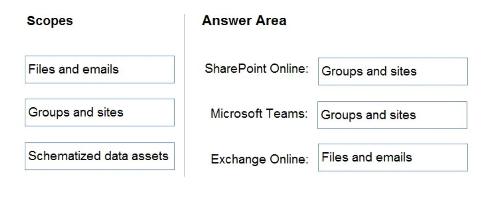This screenshot has height=200, width=499.
Task: Click the Answer Area heading
Action: pyautogui.click(x=244, y=21)
